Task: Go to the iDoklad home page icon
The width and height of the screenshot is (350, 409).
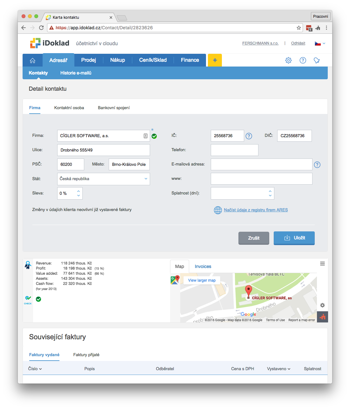Action: 32,60
